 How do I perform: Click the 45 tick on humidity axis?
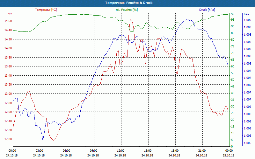coord(233,86)
